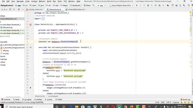Open Dropbox from the taskbar
Screen dimensions: 193x108
tap(95, 107)
